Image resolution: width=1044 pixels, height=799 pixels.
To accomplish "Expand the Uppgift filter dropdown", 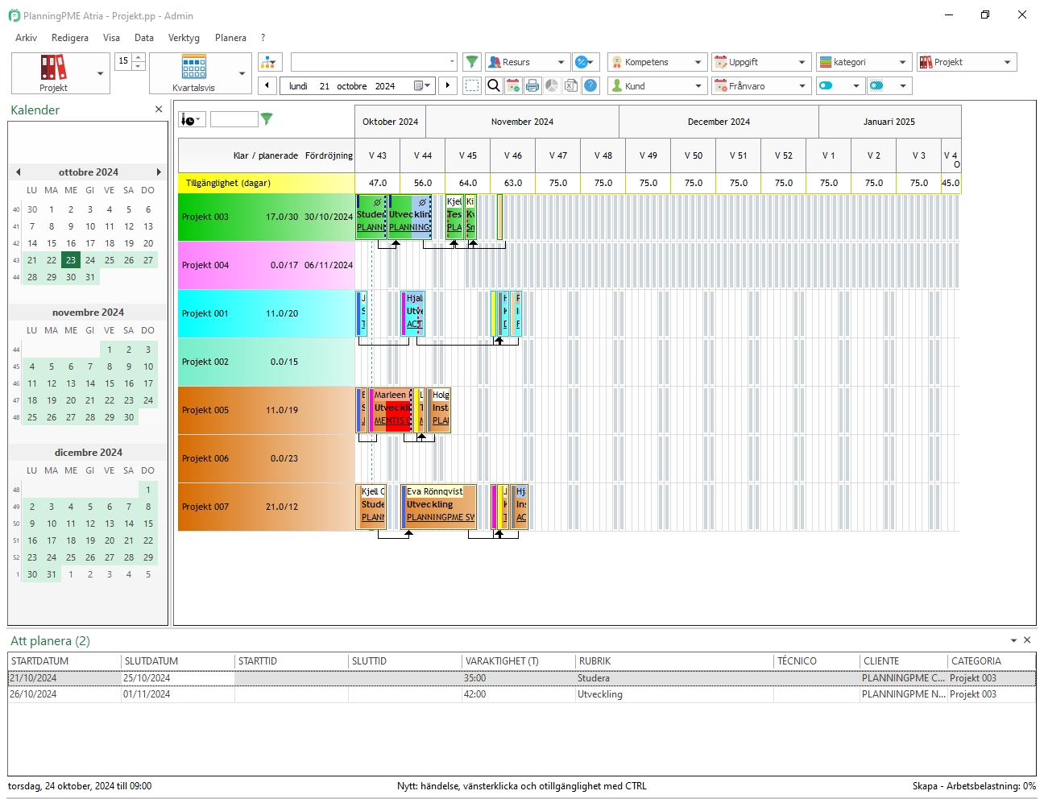I will pyautogui.click(x=802, y=62).
